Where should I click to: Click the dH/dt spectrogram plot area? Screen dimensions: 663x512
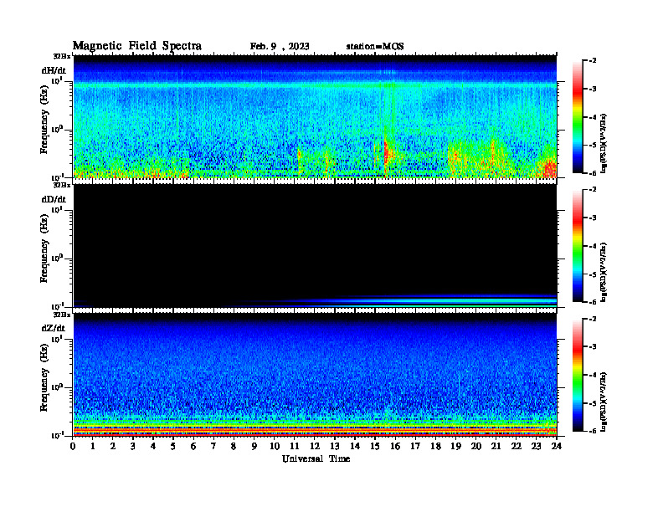coord(315,116)
